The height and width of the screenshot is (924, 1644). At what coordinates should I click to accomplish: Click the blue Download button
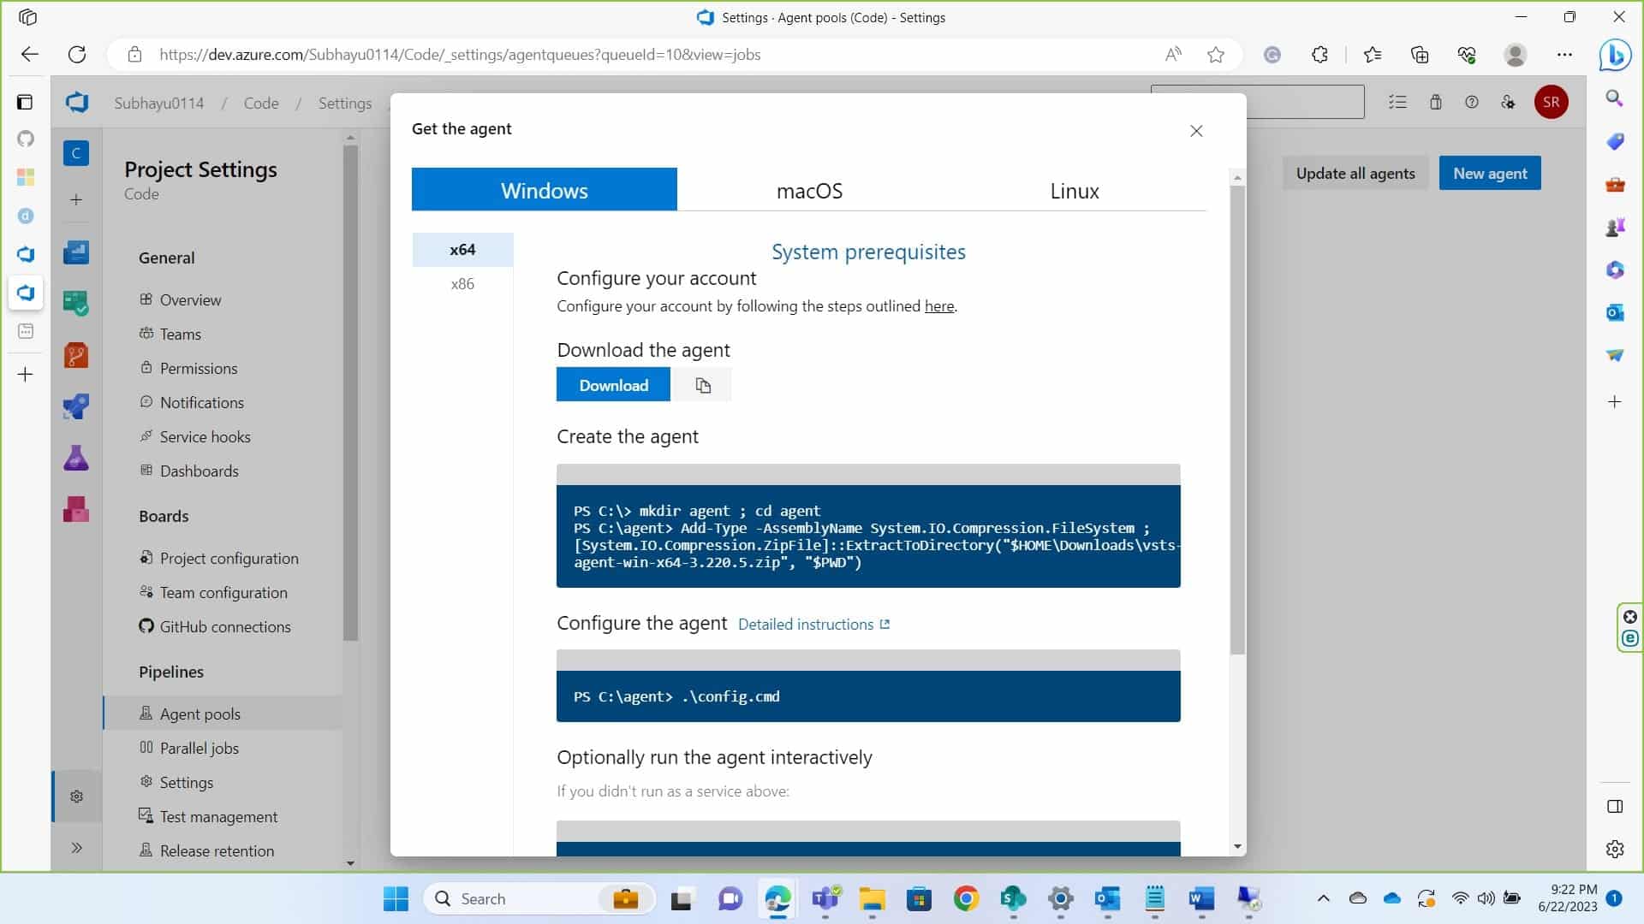click(613, 386)
